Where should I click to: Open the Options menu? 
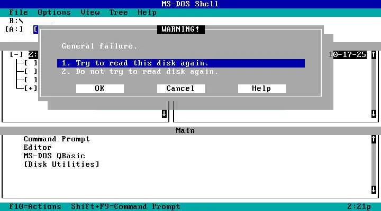coord(54,12)
